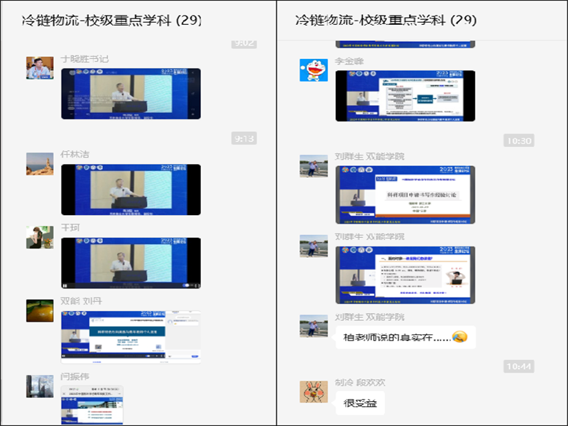This screenshot has width=568, height=426.
Task: Tap 于晓胜书记's profile avatar
Action: click(40, 68)
